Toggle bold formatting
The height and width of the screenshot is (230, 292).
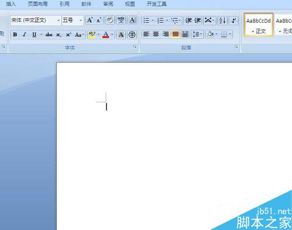[15, 35]
